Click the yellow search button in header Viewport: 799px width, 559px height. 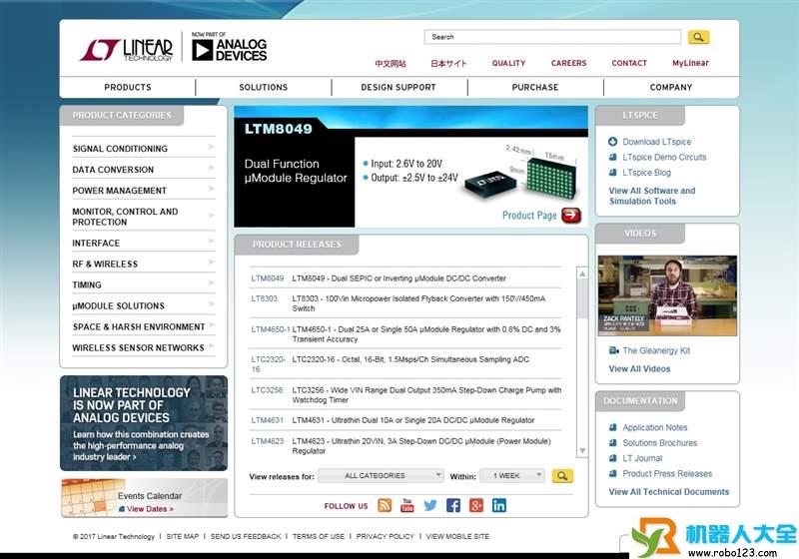[x=698, y=37]
